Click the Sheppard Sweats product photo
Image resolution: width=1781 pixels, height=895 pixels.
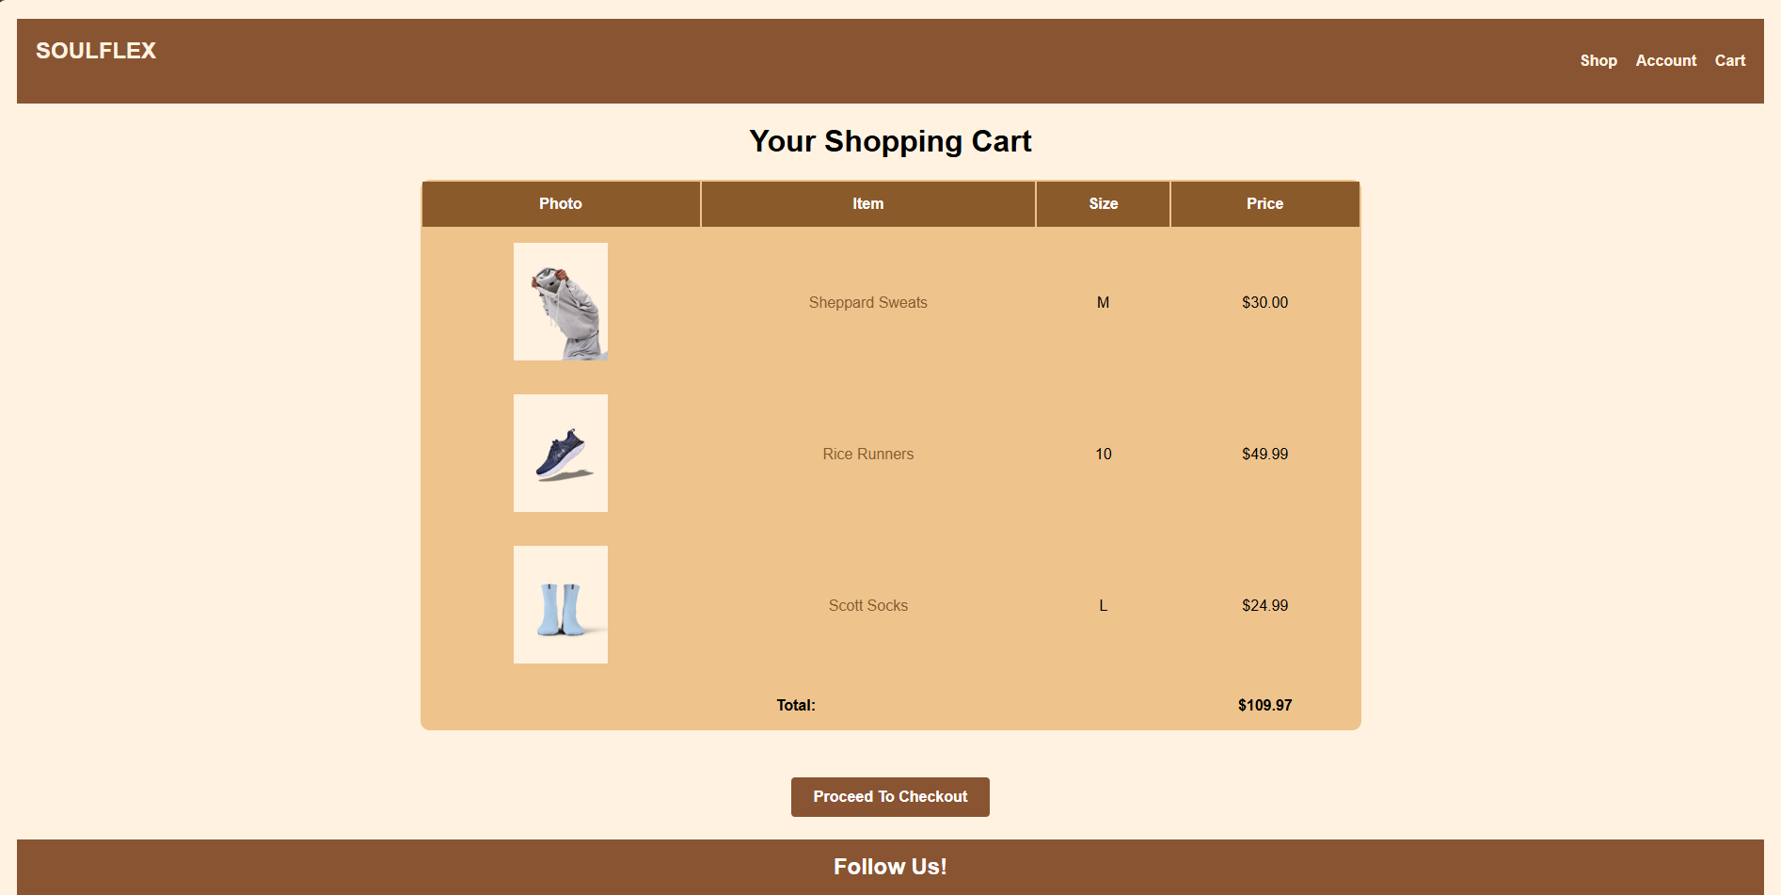(x=560, y=301)
